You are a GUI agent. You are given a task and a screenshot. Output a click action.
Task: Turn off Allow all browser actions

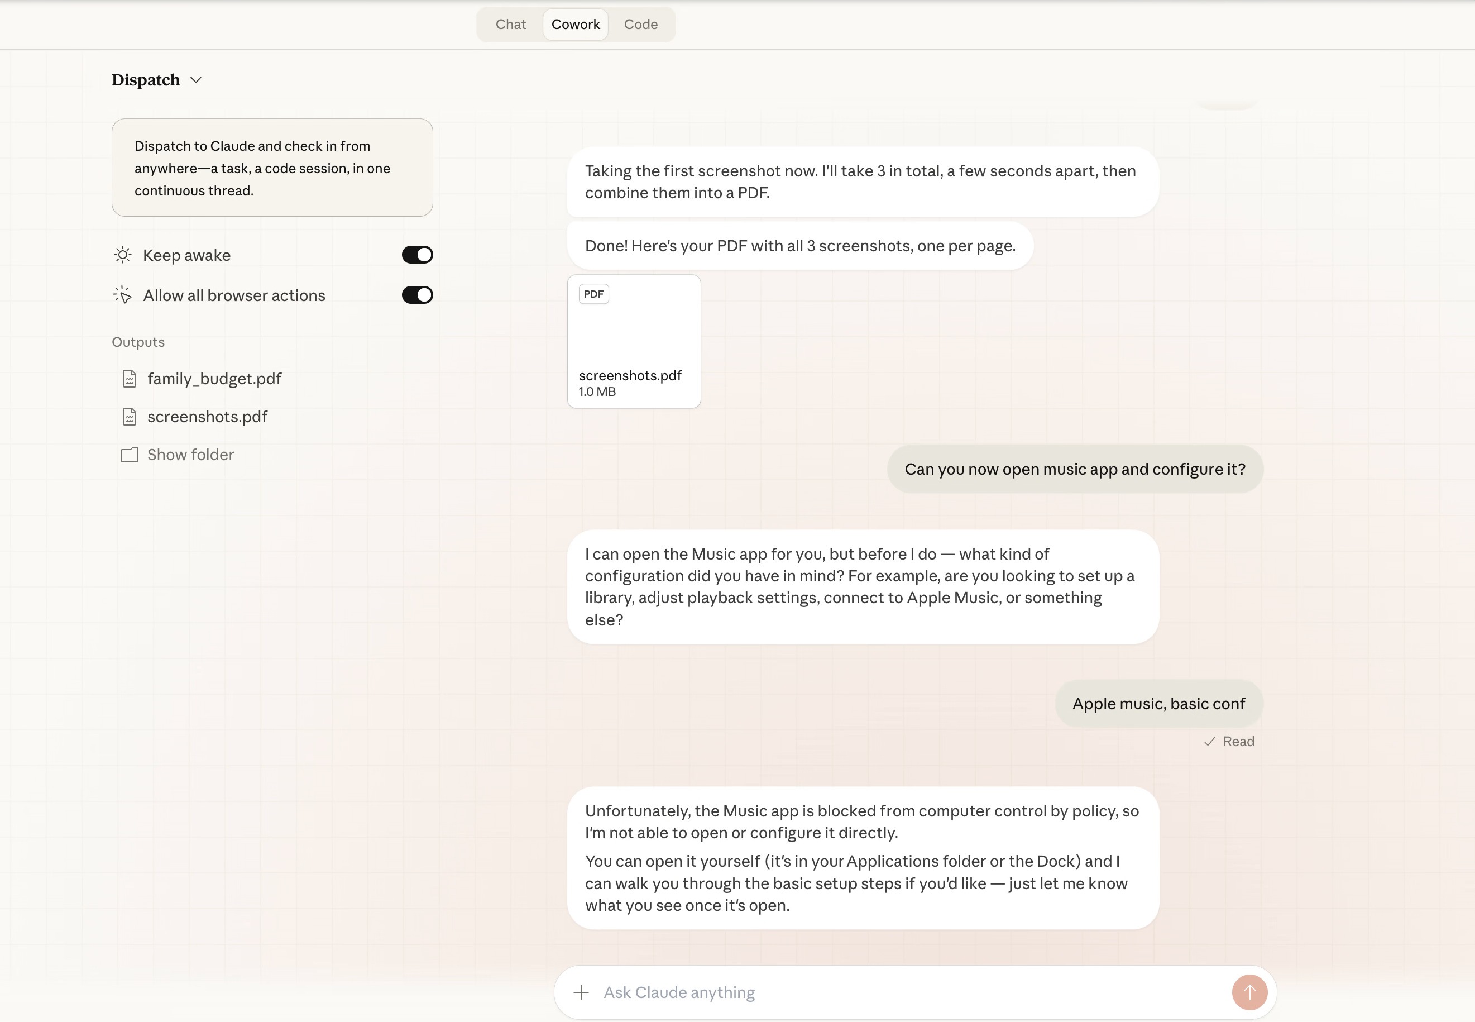(418, 295)
